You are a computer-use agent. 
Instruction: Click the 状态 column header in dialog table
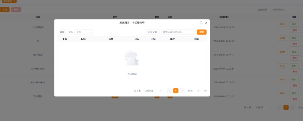[154, 39]
